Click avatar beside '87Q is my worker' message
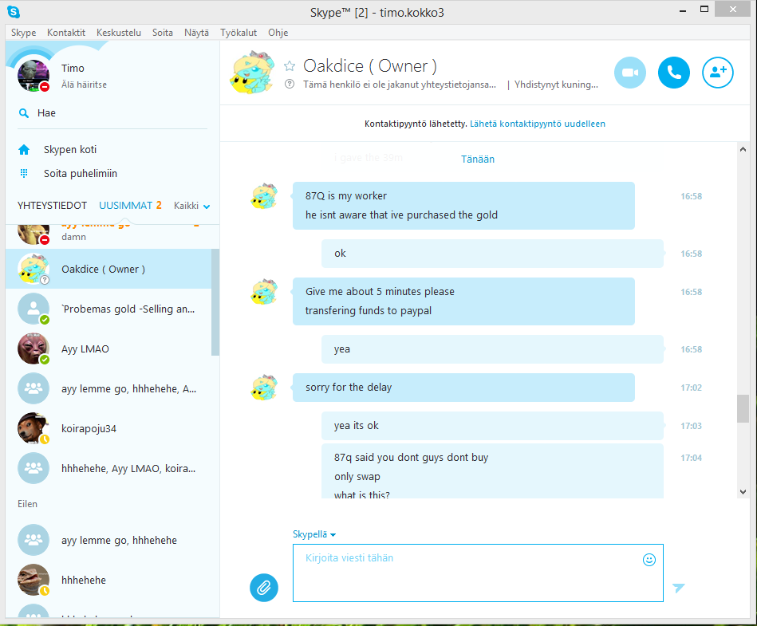This screenshot has height=626, width=757. (x=265, y=196)
